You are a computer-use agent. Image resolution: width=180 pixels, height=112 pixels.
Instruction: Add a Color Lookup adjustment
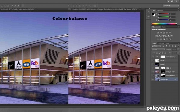click(172, 36)
